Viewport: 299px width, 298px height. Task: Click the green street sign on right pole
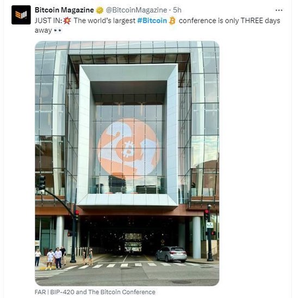point(209,225)
